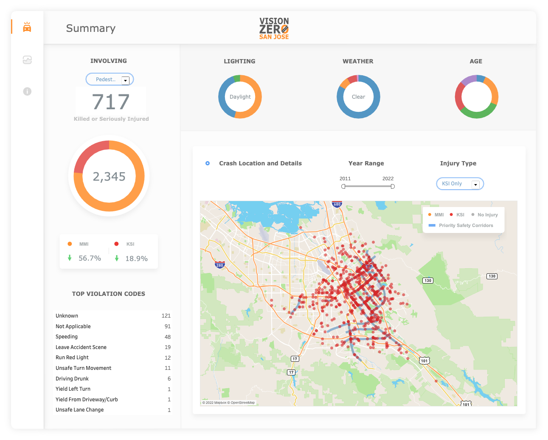This screenshot has width=548, height=440.
Task: Open the Pedest.. involving dropdown
Action: [110, 79]
